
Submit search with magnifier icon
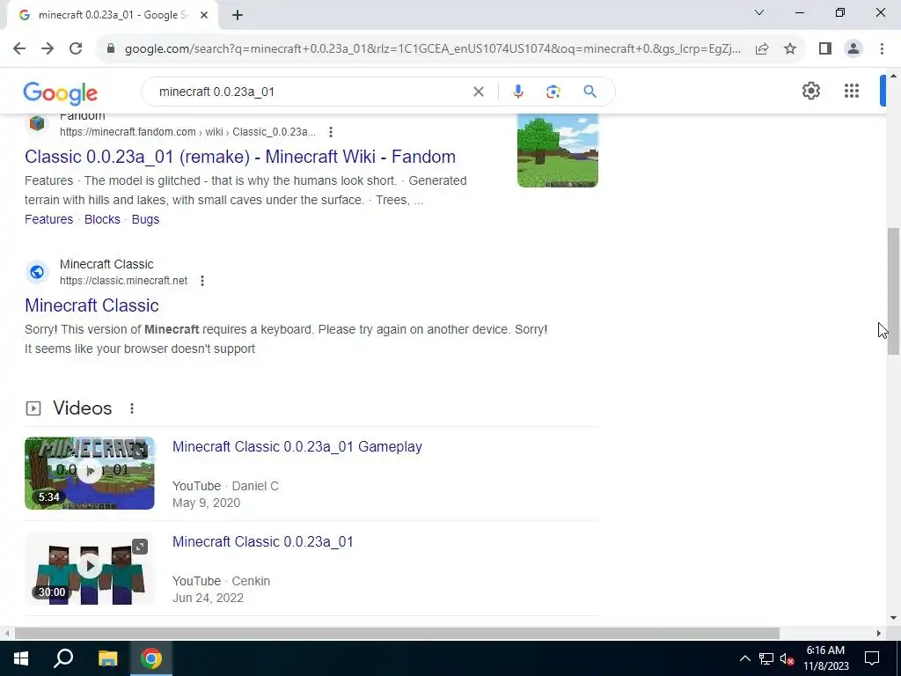[x=590, y=92]
